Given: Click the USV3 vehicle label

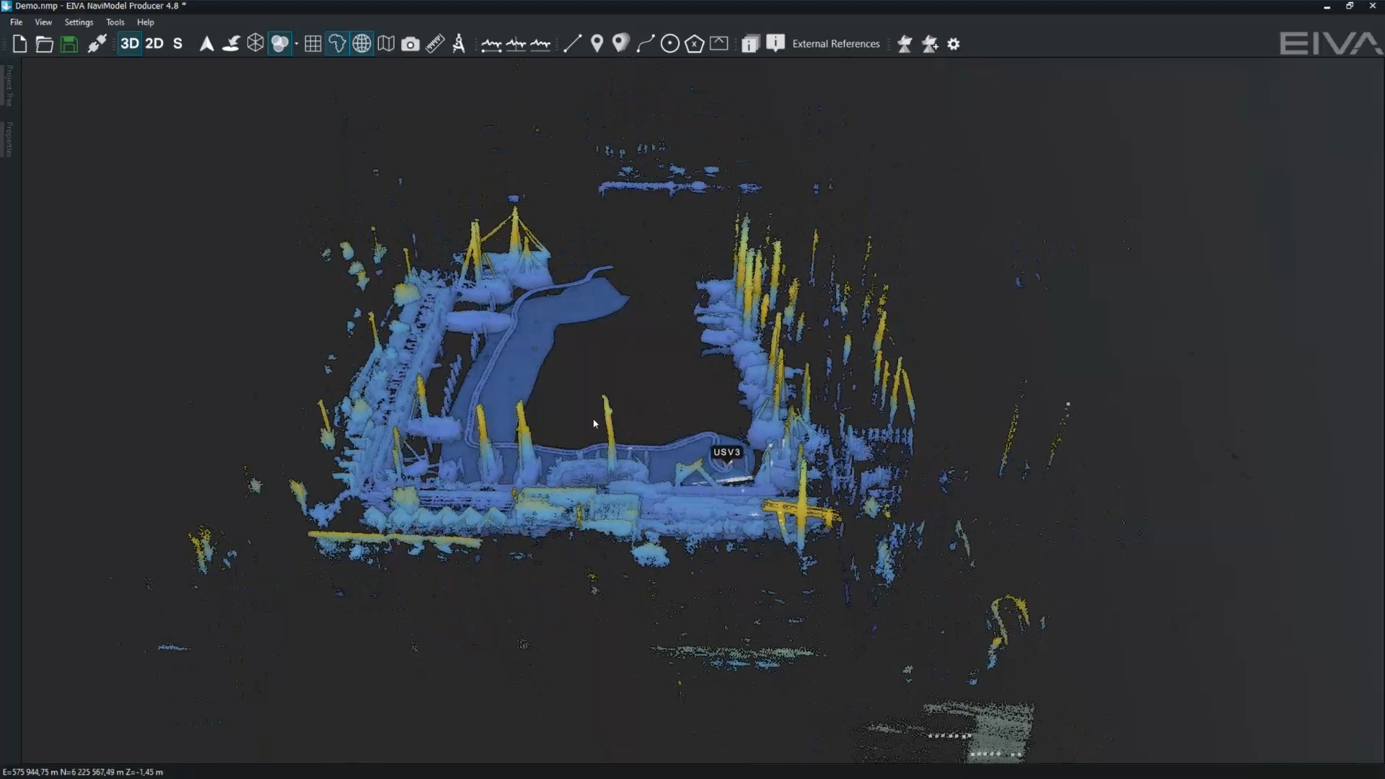Looking at the screenshot, I should coord(726,452).
